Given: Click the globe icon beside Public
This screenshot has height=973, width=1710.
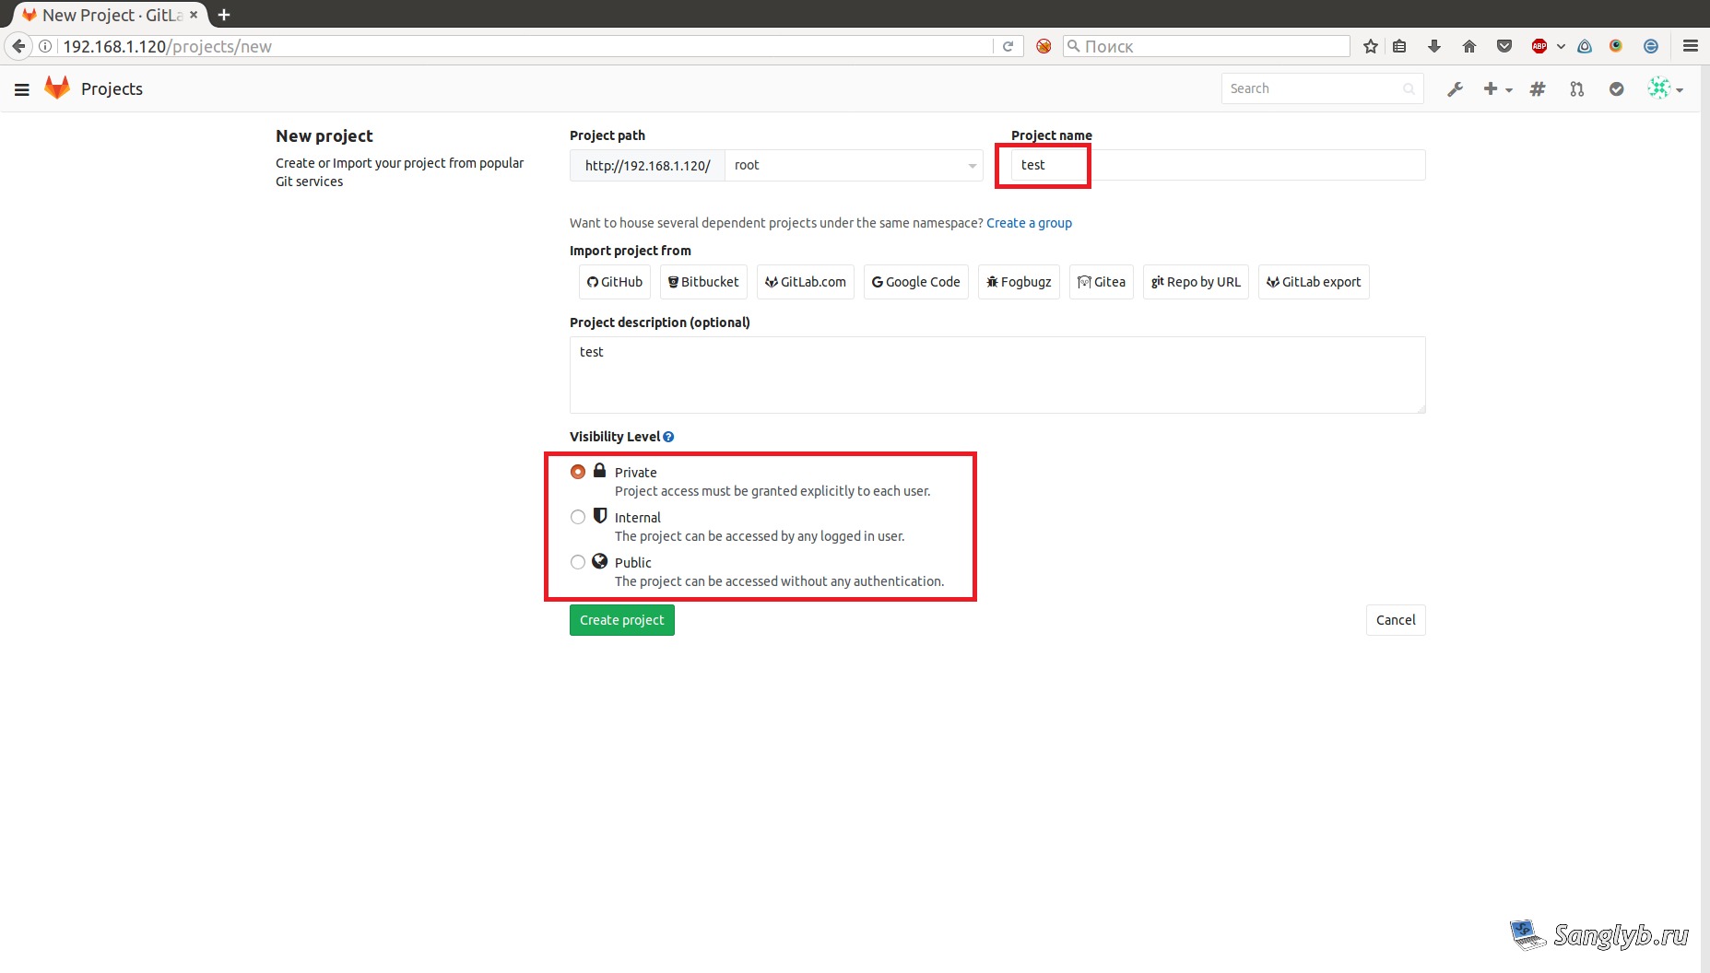Looking at the screenshot, I should pos(599,561).
